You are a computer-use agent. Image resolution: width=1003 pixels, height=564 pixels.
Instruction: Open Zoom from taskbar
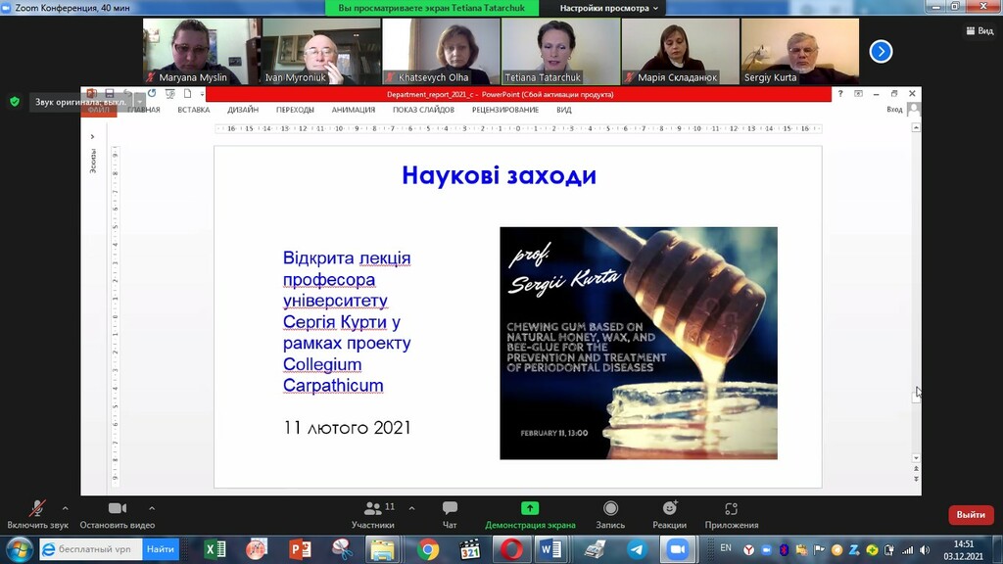click(677, 549)
